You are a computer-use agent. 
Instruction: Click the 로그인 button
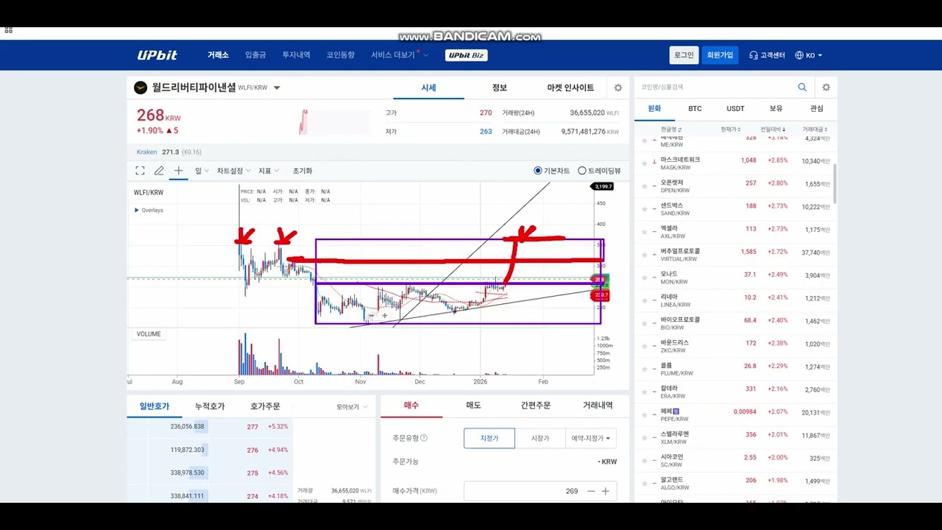684,55
